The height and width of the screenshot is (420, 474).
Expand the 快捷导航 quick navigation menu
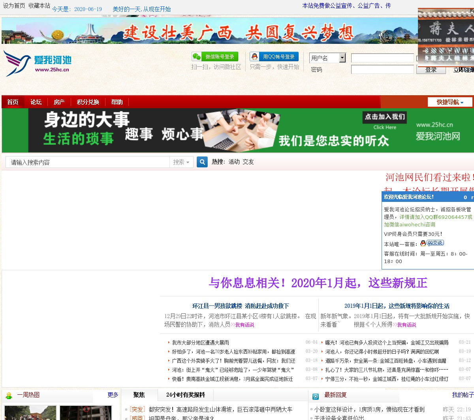coord(450,102)
